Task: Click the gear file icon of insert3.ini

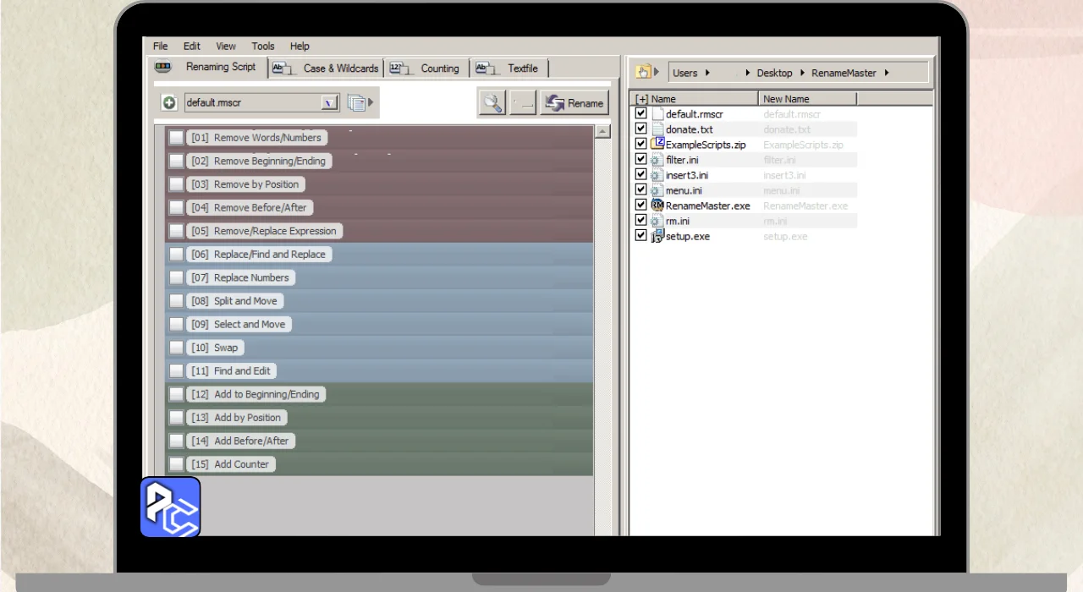Action: 657,175
